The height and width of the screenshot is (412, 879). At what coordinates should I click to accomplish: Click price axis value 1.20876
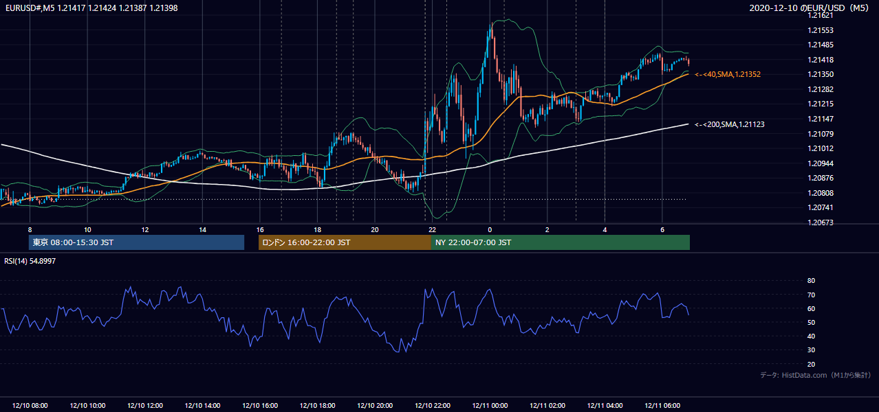pyautogui.click(x=821, y=178)
